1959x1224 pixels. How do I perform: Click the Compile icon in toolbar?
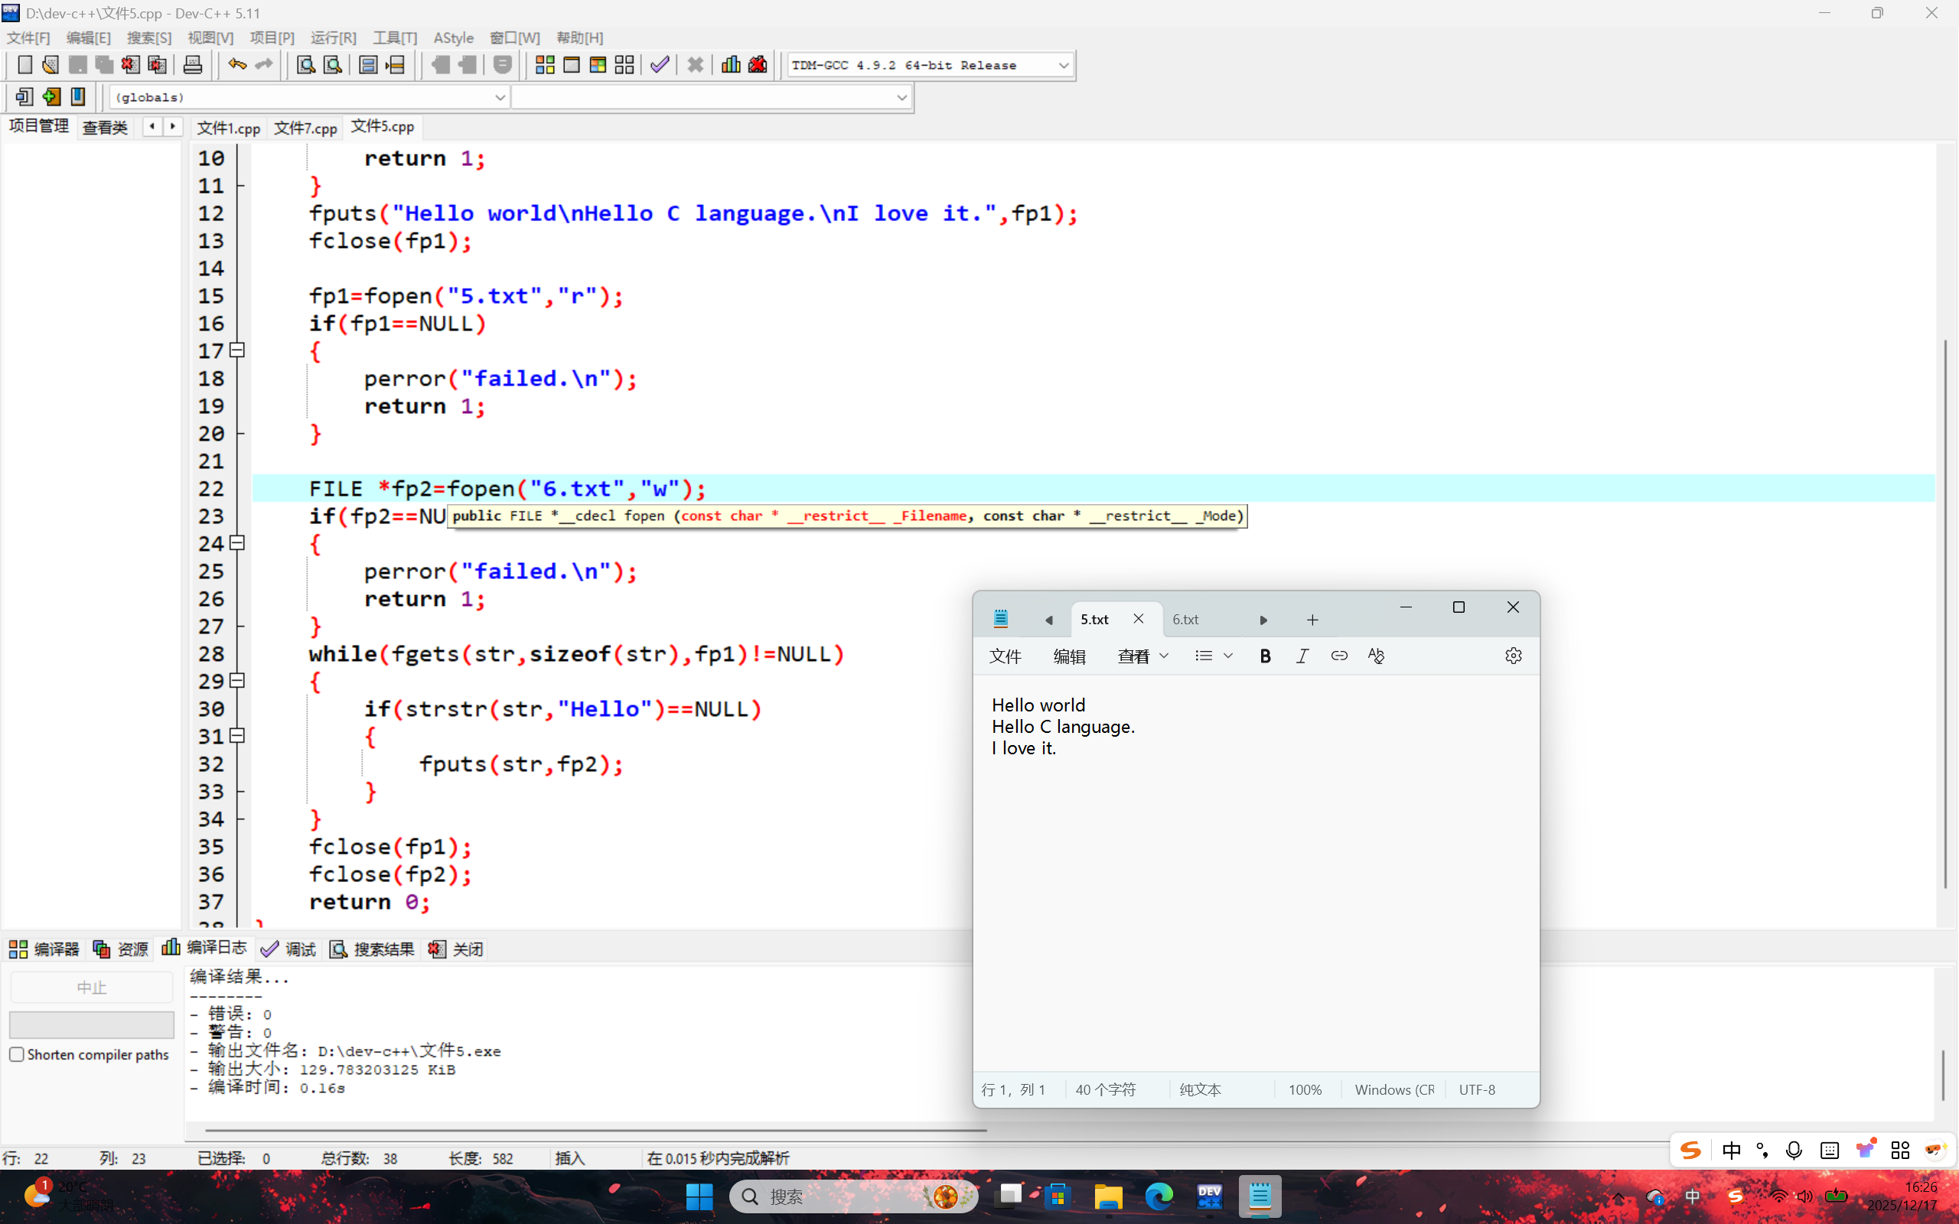545,65
